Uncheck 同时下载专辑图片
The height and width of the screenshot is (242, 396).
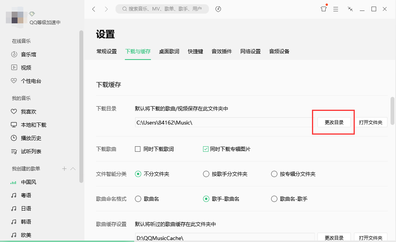pyautogui.click(x=205, y=149)
